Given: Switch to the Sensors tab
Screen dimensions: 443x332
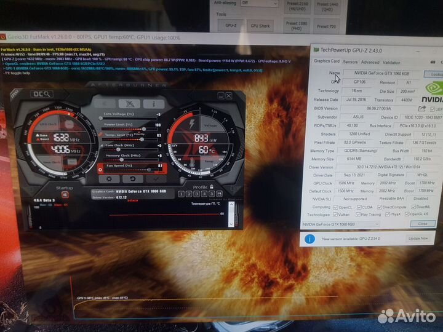Looking at the screenshot, I should (x=350, y=62).
